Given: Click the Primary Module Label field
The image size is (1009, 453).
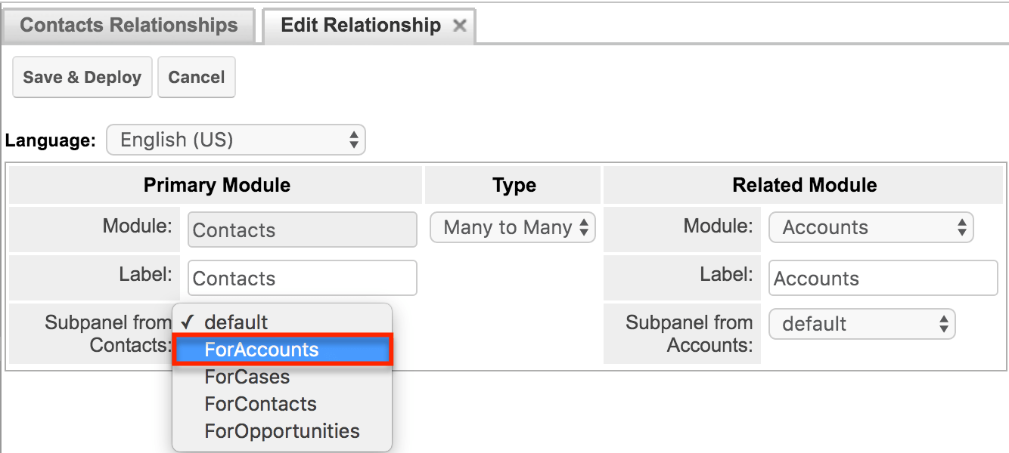Looking at the screenshot, I should click(302, 278).
